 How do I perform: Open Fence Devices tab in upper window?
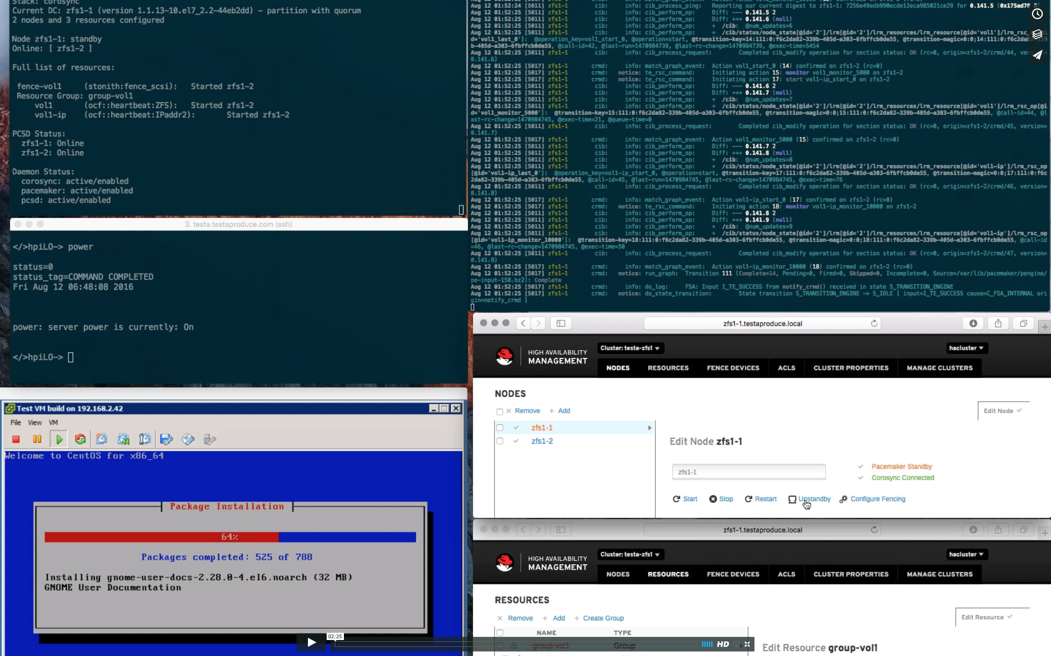tap(733, 368)
